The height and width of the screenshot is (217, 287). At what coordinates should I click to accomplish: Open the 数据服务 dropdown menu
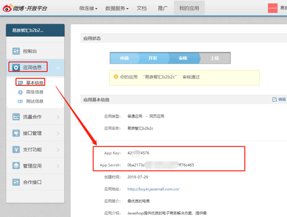coord(117,8)
